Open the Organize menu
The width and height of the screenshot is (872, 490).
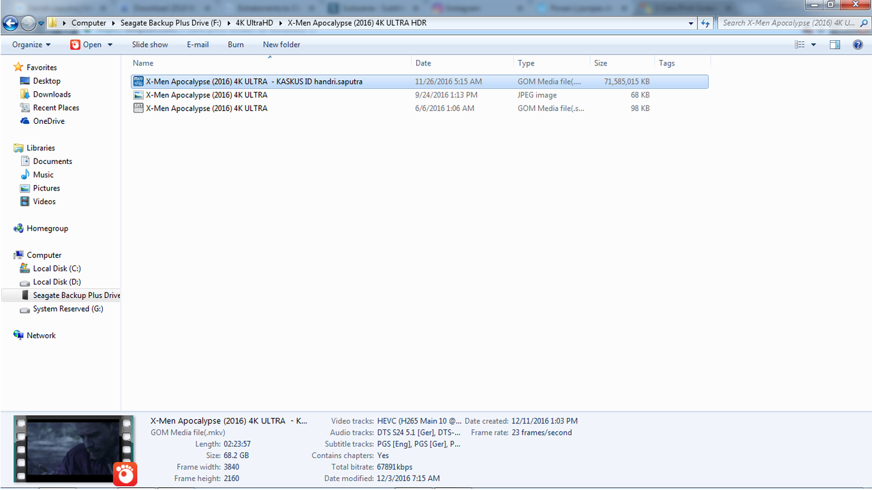click(31, 44)
